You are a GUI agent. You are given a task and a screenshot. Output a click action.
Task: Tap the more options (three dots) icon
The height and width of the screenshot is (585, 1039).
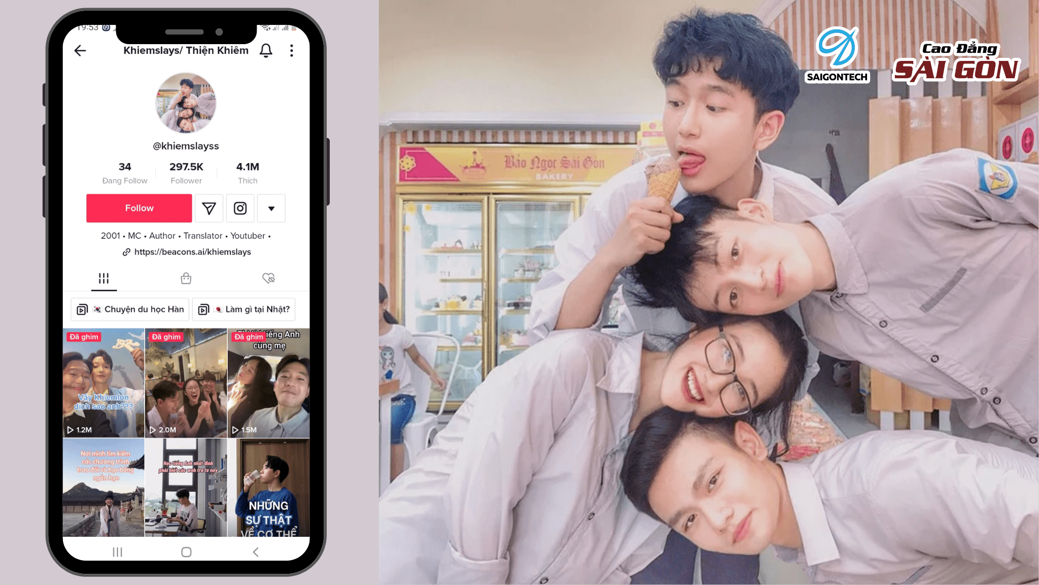point(292,50)
